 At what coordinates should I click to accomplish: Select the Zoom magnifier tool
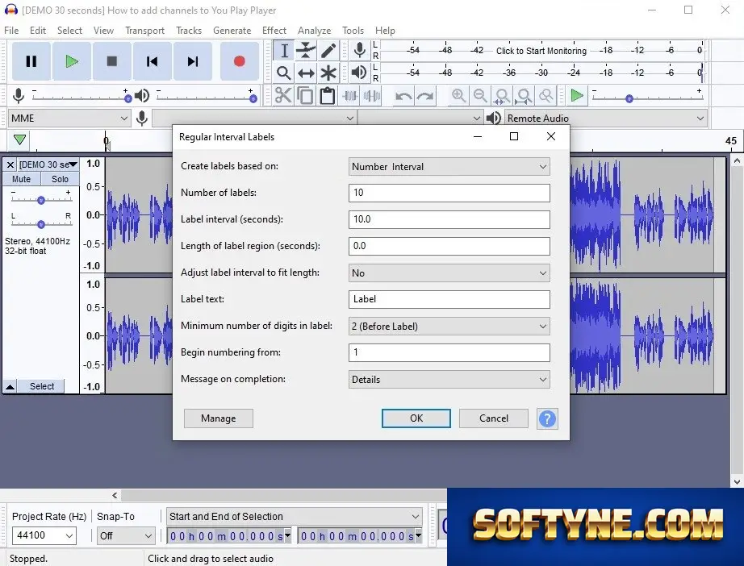pos(284,73)
